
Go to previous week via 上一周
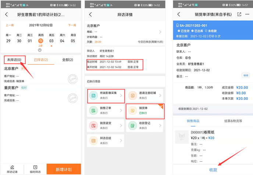[x=10, y=25]
